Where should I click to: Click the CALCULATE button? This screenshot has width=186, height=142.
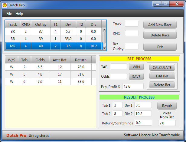point(162,67)
